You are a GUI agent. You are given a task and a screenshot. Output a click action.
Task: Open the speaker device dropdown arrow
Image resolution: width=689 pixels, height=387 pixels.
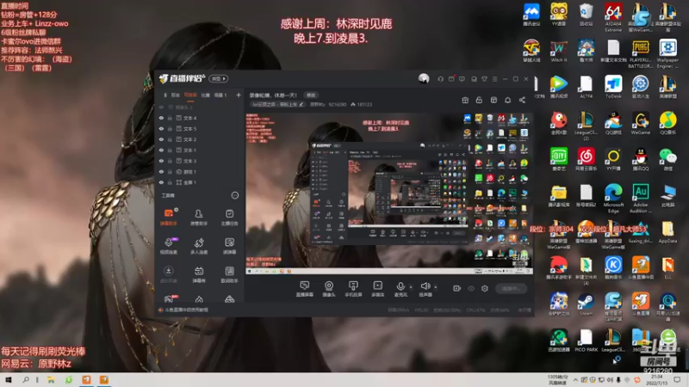(436, 287)
